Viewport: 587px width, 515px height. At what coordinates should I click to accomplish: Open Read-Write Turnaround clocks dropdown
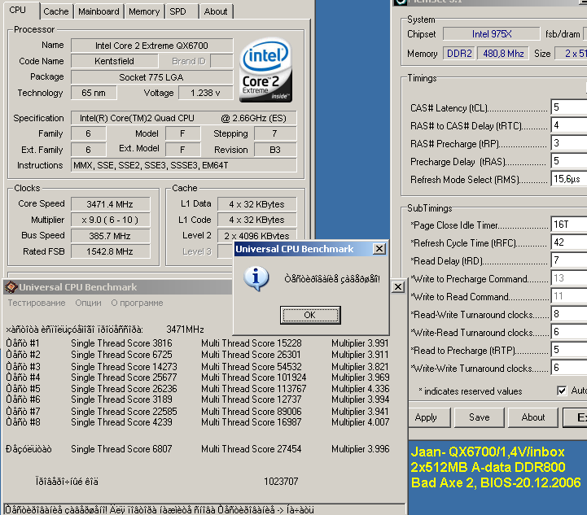[569, 314]
